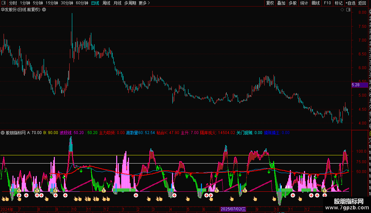Screen dimensions: 371x213
Task: Open F10 company information
Action: [327, 3]
